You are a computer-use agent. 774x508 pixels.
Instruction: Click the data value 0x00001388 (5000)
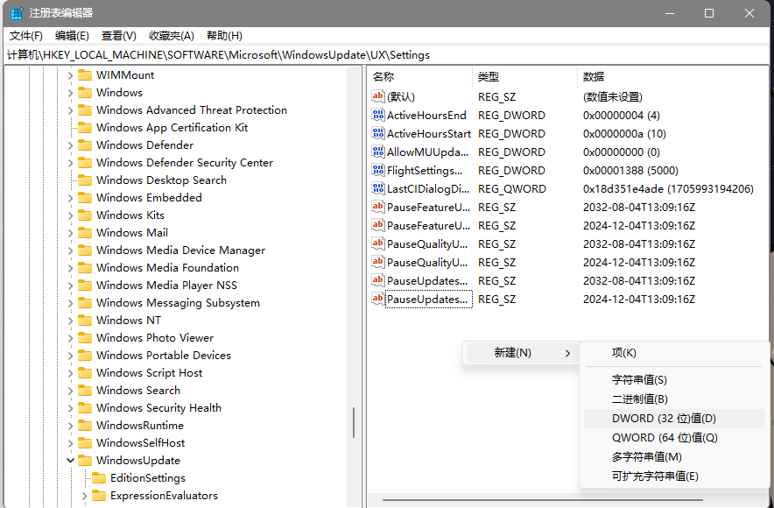pyautogui.click(x=630, y=171)
